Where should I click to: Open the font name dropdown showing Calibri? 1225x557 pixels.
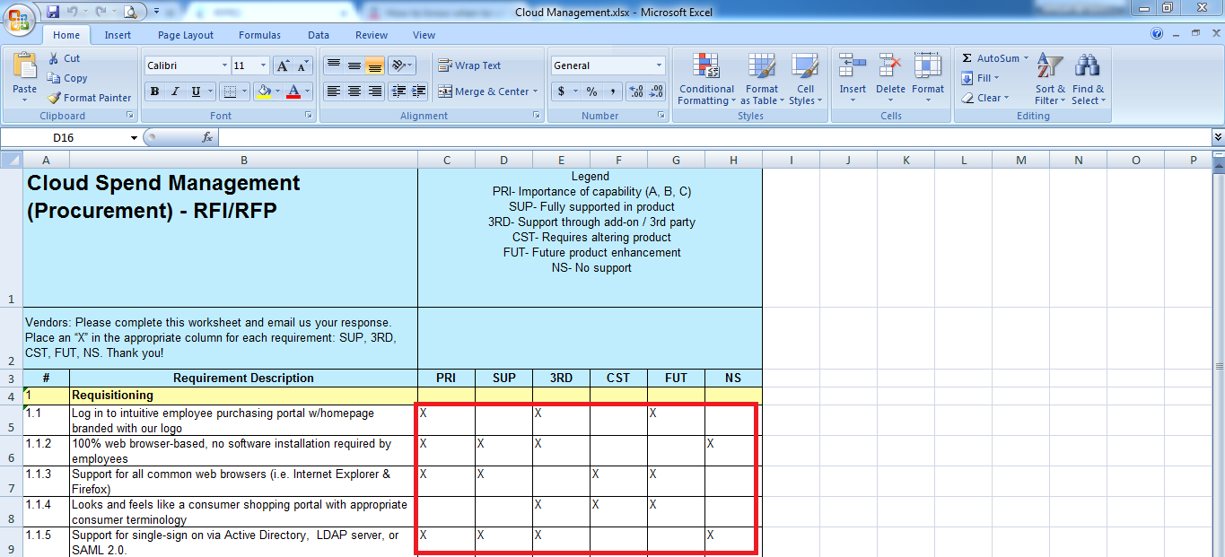pyautogui.click(x=224, y=65)
